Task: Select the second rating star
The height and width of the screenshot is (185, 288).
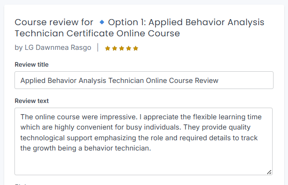Action: (115, 48)
